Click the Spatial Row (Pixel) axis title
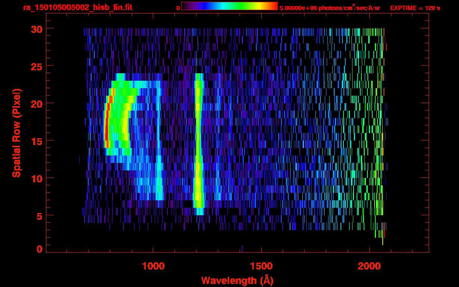459x287 pixels. point(17,133)
